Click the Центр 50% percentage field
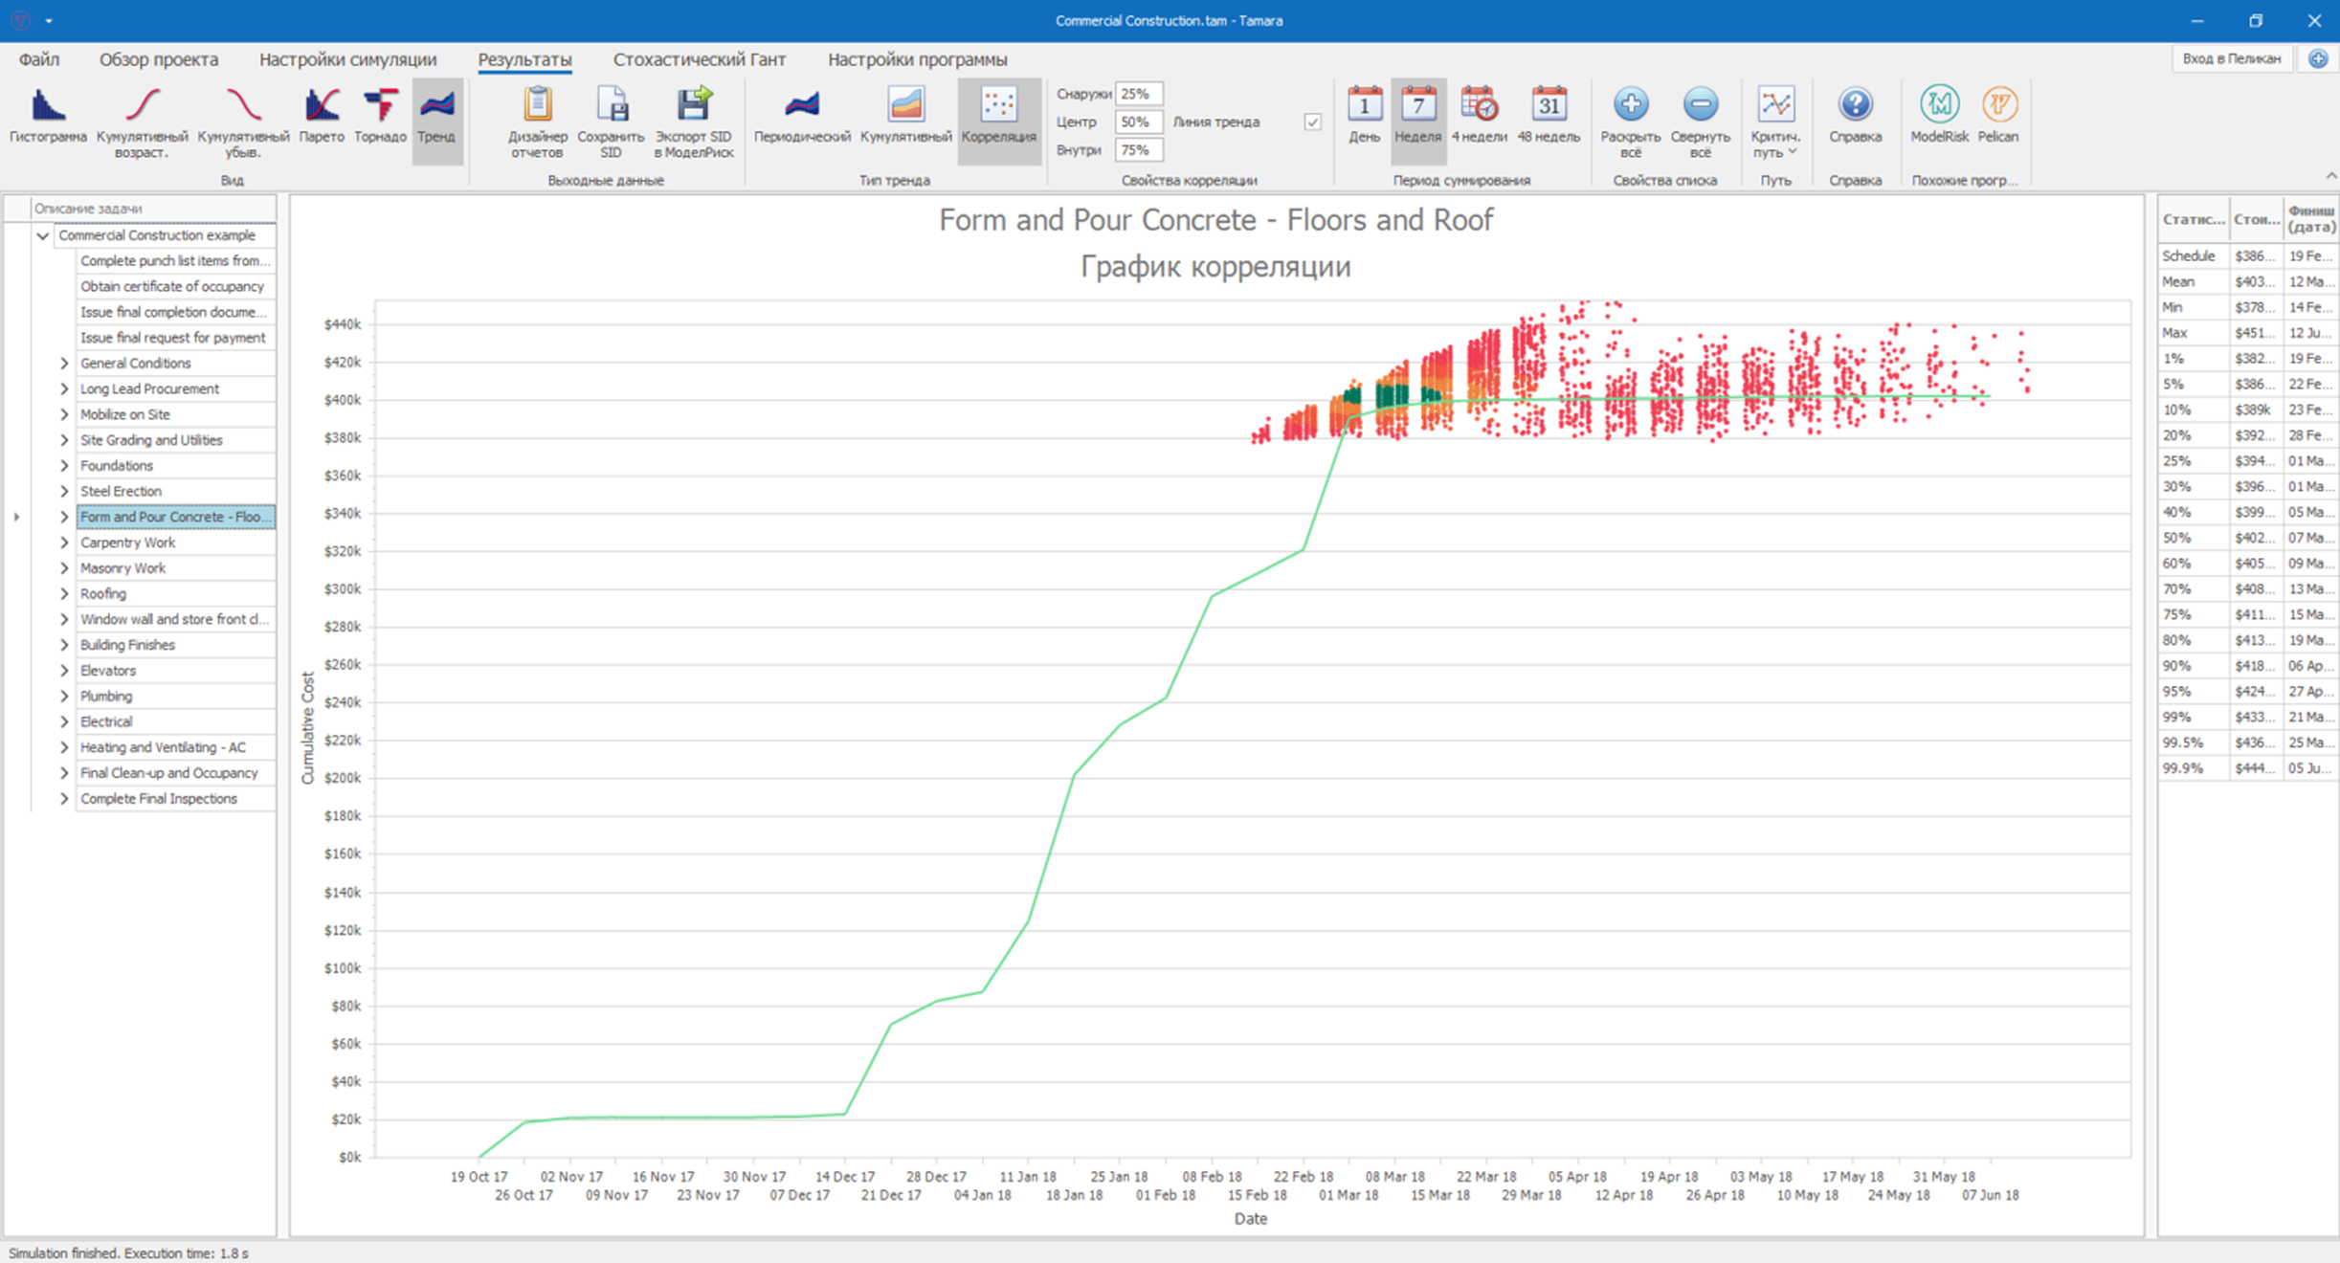 point(1137,122)
